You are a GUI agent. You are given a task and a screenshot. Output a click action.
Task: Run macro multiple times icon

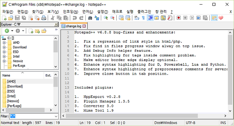(199, 18)
